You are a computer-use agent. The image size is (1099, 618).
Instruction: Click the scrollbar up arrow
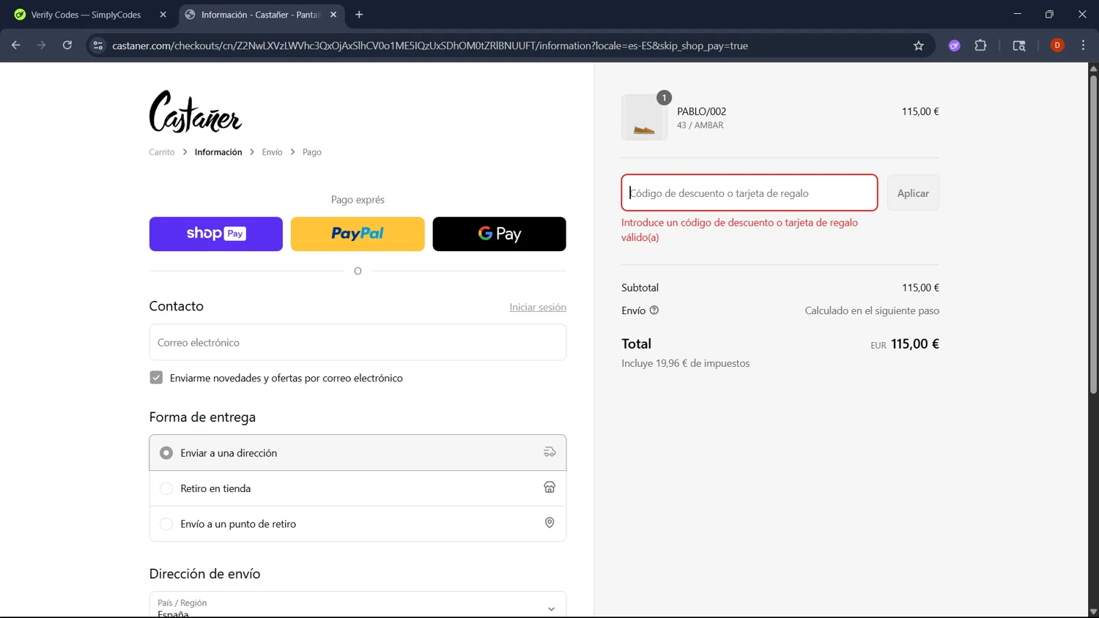point(1093,68)
